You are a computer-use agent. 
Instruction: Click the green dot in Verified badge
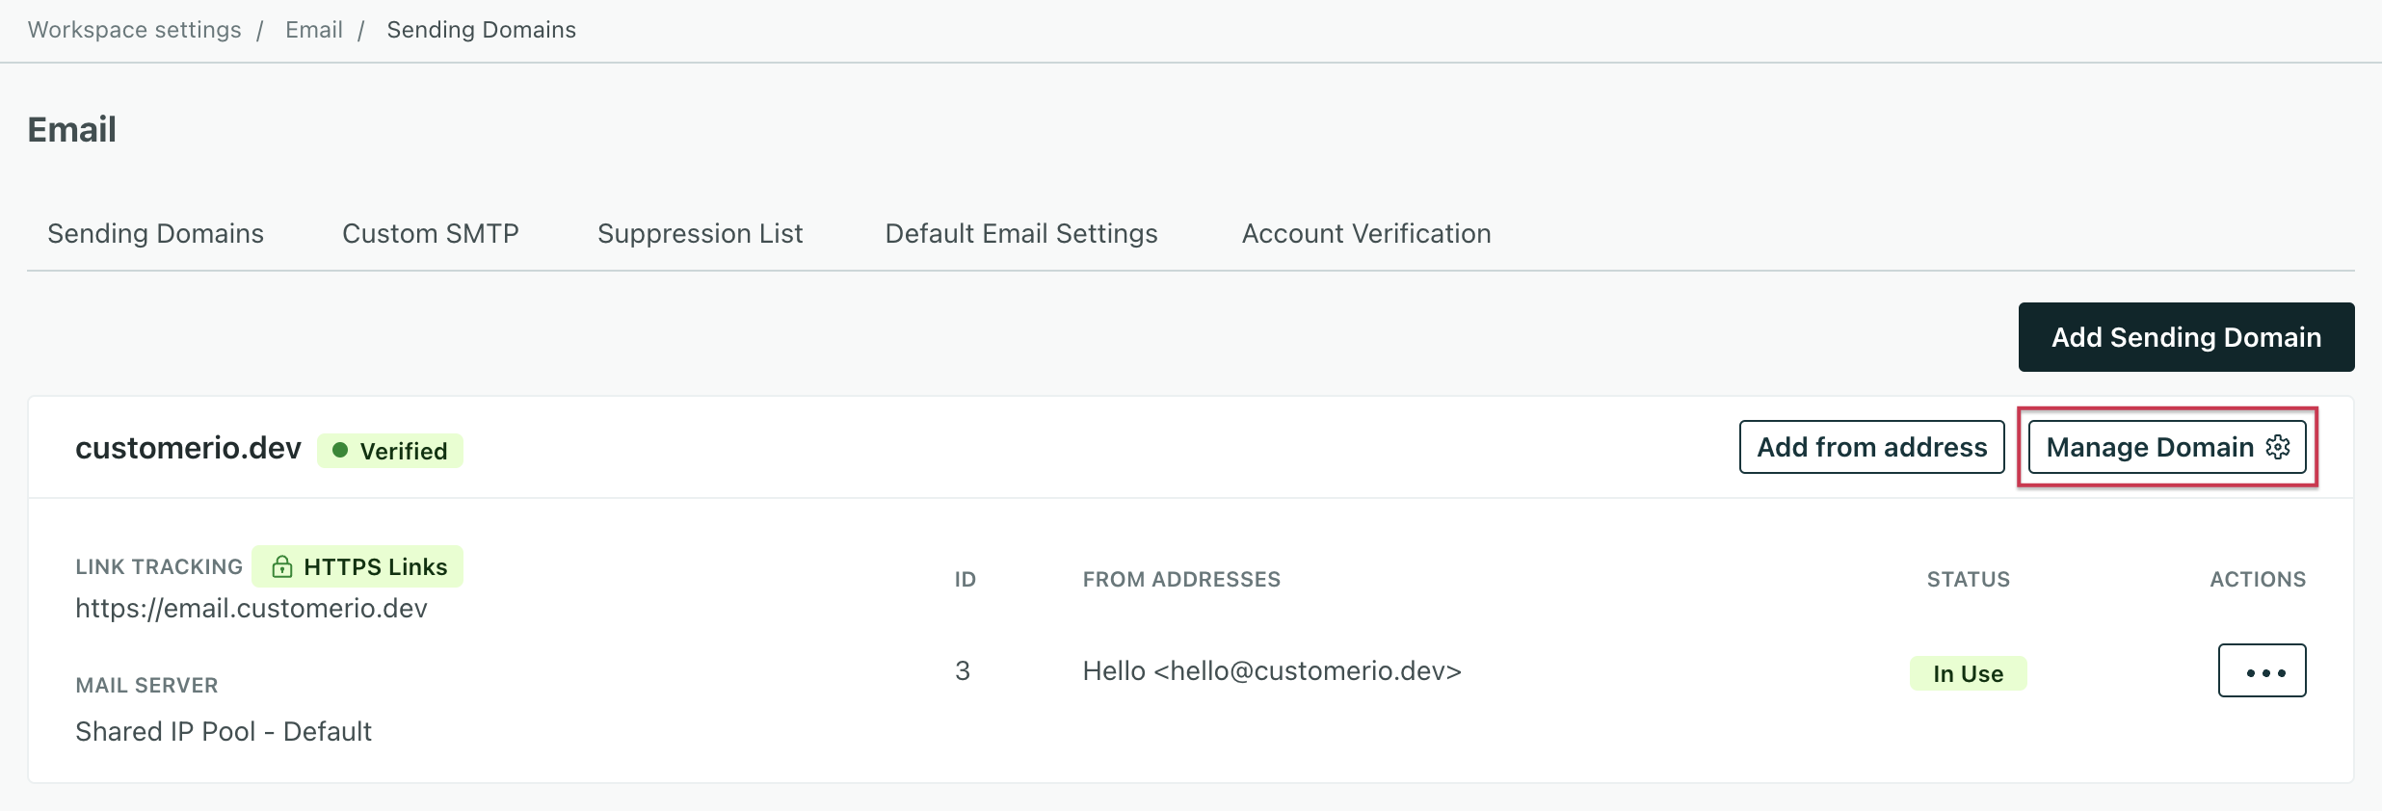[339, 450]
